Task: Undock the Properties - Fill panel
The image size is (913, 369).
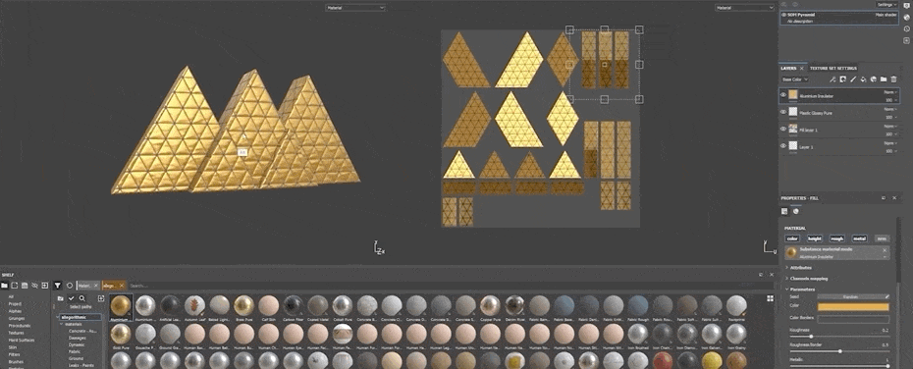Action: (883, 198)
